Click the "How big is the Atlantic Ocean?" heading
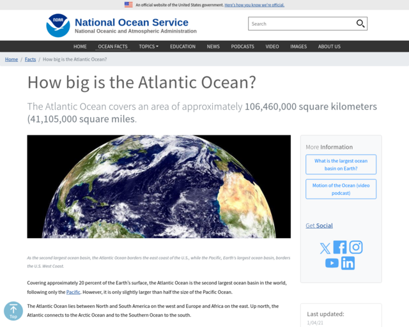This screenshot has width=409, height=327. [142, 82]
